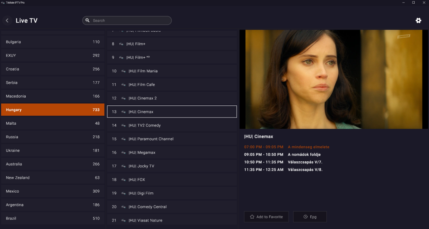Viewport: 429px width, 229px height.
Task: Click the A nomádok foldje program entry
Action: point(304,155)
